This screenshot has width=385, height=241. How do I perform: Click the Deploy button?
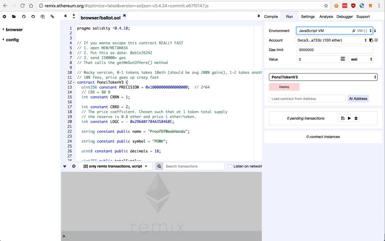pos(284,87)
